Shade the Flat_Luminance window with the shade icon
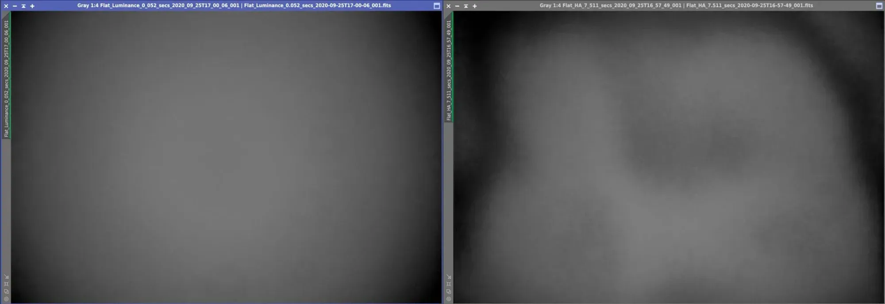 point(23,6)
